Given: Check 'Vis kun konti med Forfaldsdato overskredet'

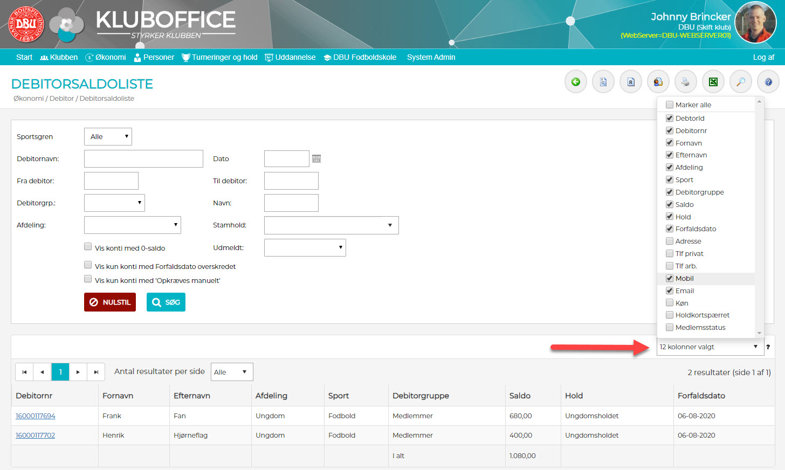Looking at the screenshot, I should [x=88, y=265].
